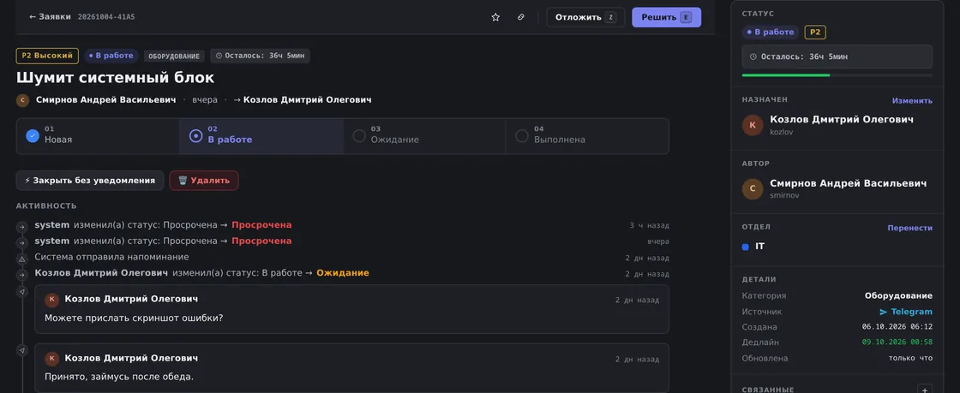Select step 01 Новая checkmark circle
This screenshot has width=960, height=393.
[x=33, y=135]
